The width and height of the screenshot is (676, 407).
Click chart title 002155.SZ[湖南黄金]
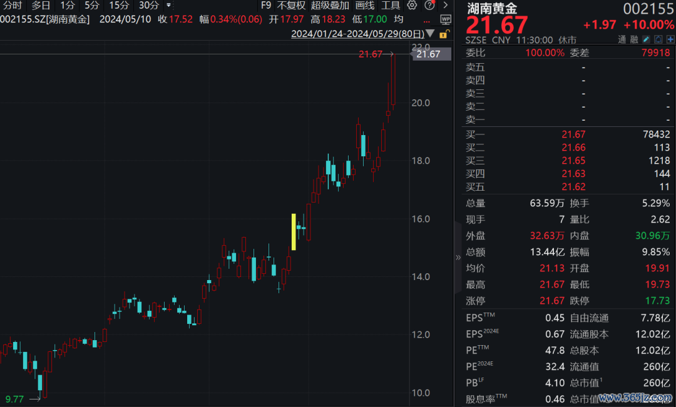tap(45, 19)
